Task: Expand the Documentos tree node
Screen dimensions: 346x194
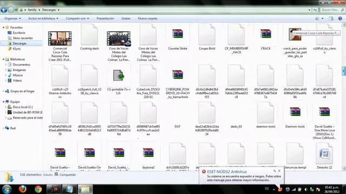Action: pyautogui.click(x=6, y=65)
